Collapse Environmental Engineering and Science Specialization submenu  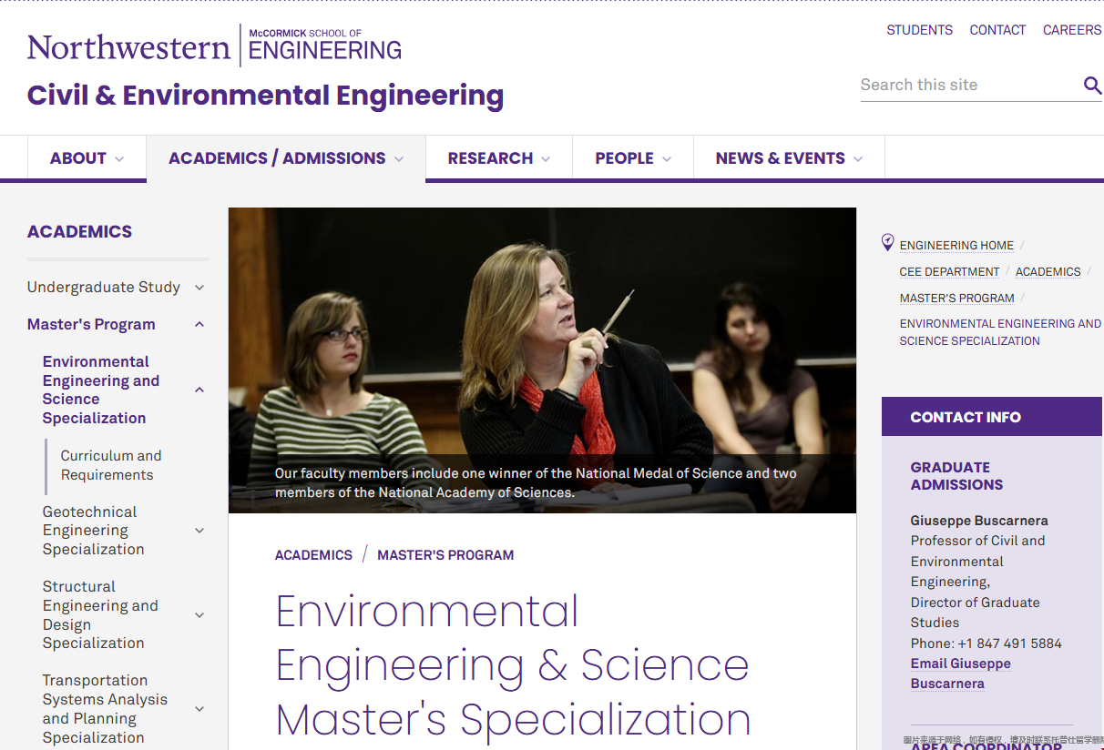pos(199,390)
